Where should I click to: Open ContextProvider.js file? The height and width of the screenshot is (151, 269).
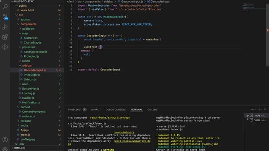pyautogui.click(x=34, y=112)
